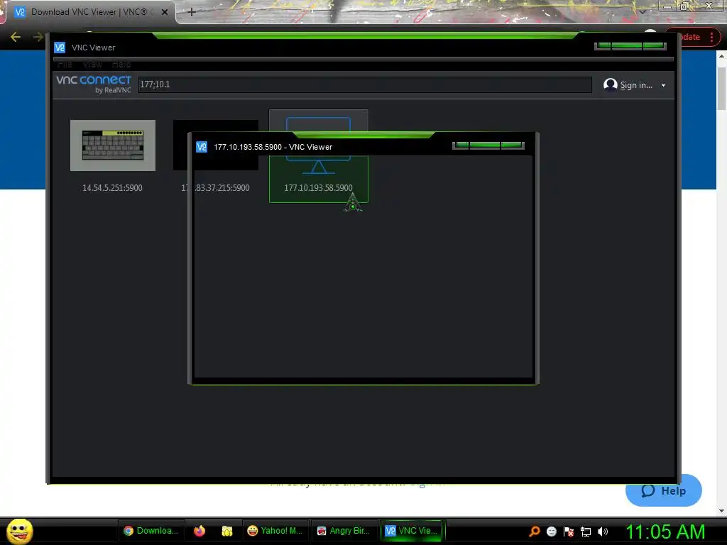
Task: Open the browser three-dot menu
Action: tap(711, 37)
